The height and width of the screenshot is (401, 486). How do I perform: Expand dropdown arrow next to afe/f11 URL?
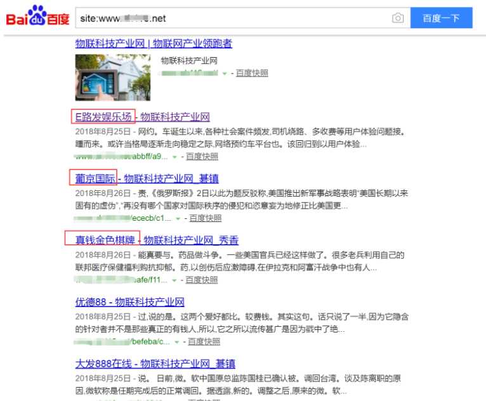click(x=174, y=280)
